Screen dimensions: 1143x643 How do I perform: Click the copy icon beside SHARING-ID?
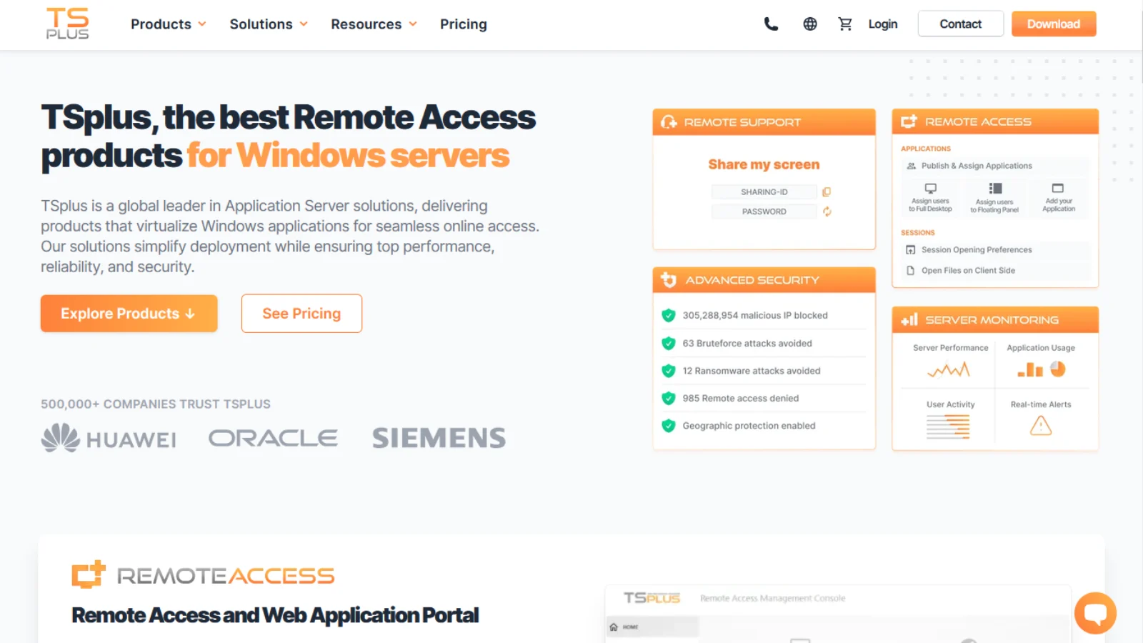827,191
